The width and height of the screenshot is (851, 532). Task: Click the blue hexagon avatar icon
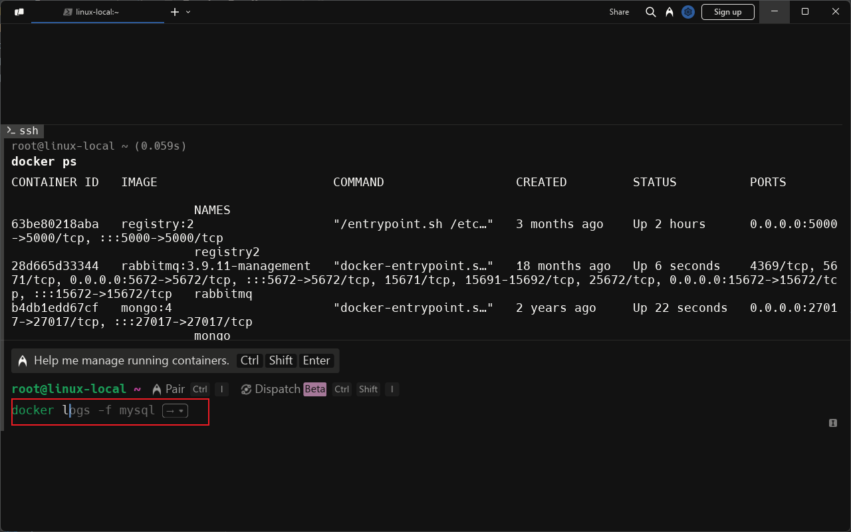pos(688,12)
